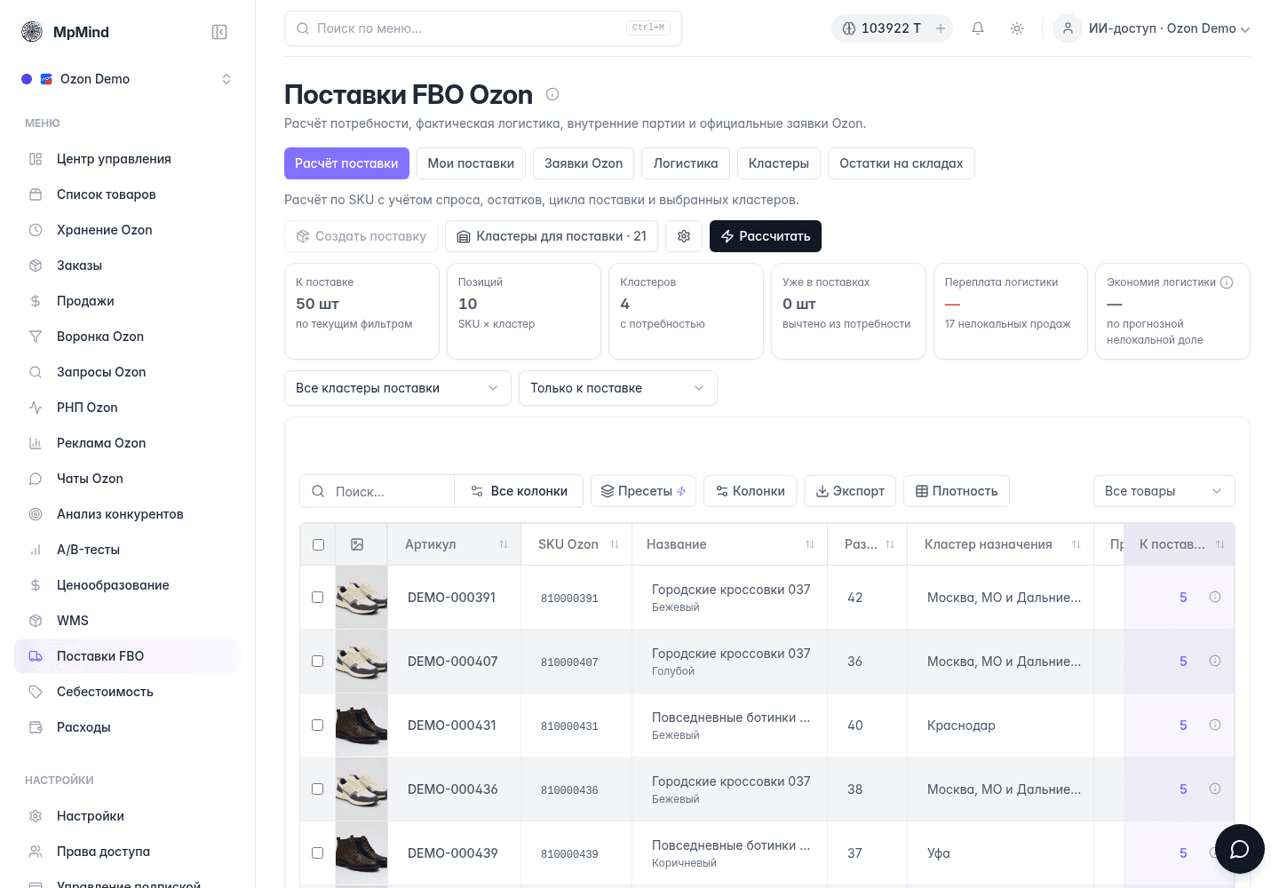Open Все колонки search scope selector
Image resolution: width=1279 pixels, height=888 pixels.
coord(519,491)
